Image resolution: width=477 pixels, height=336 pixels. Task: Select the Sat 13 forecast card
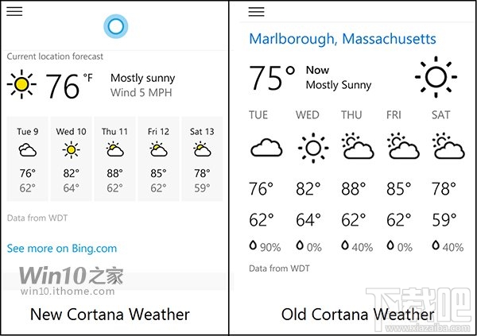click(x=202, y=159)
